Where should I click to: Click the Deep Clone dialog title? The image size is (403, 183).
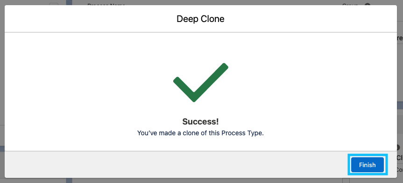pyautogui.click(x=200, y=19)
